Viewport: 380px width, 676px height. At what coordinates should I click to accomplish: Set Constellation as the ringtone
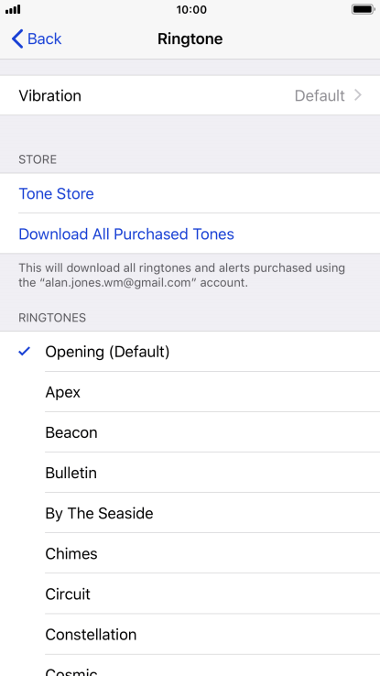pyautogui.click(x=190, y=635)
